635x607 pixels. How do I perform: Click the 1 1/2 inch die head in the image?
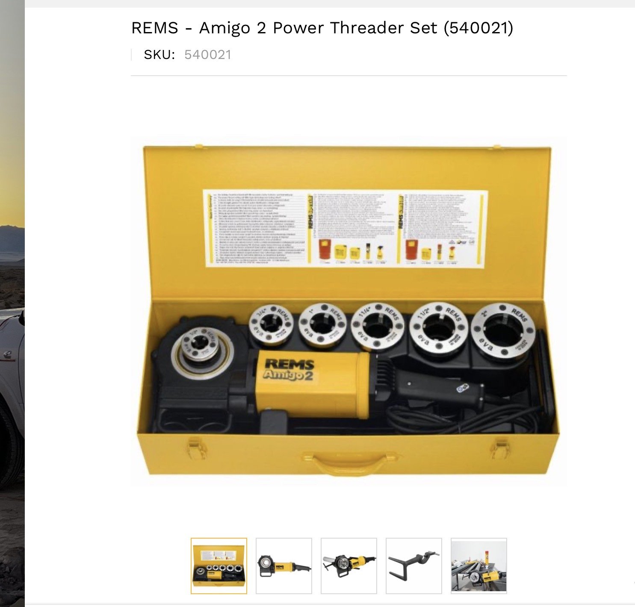point(439,329)
